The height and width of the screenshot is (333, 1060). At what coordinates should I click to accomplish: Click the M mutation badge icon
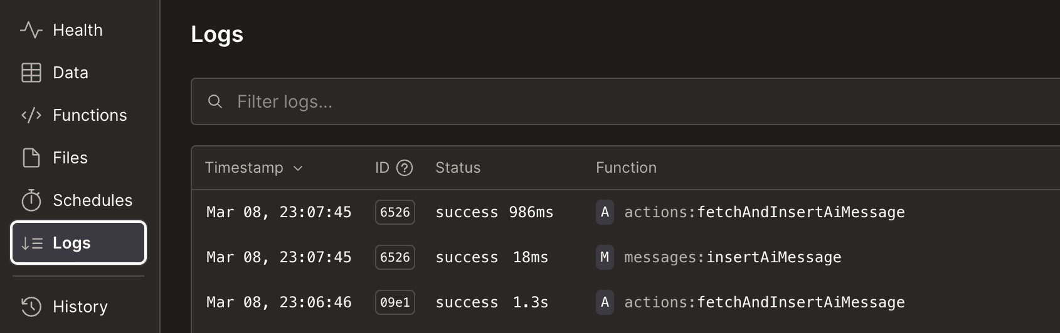[605, 257]
